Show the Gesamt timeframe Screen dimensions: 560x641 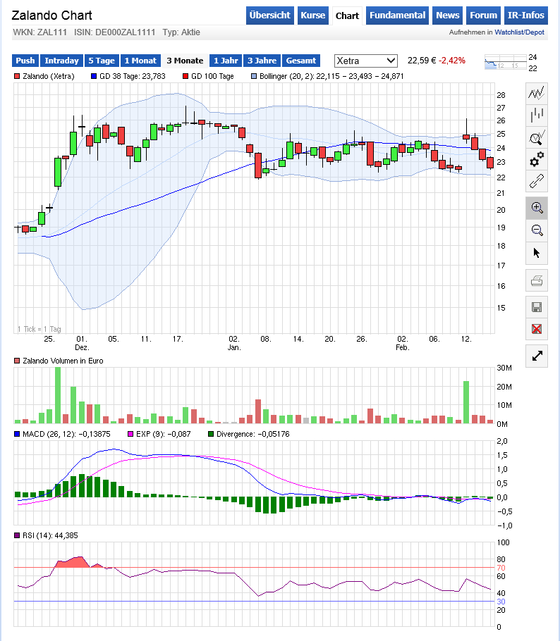[x=301, y=61]
